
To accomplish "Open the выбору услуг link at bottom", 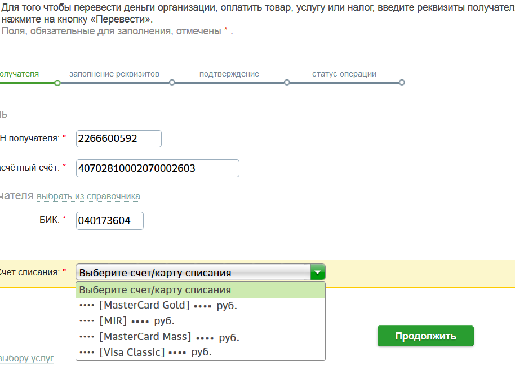I will (26, 358).
